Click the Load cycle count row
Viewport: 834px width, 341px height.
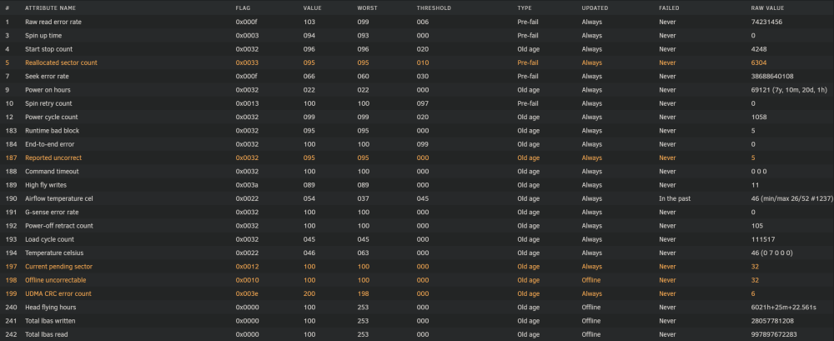(417, 239)
